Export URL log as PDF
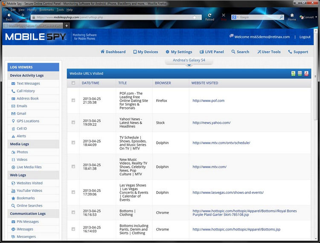The width and height of the screenshot is (320, 243). click(x=306, y=73)
